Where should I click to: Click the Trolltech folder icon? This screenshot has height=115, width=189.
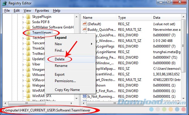click(28, 54)
